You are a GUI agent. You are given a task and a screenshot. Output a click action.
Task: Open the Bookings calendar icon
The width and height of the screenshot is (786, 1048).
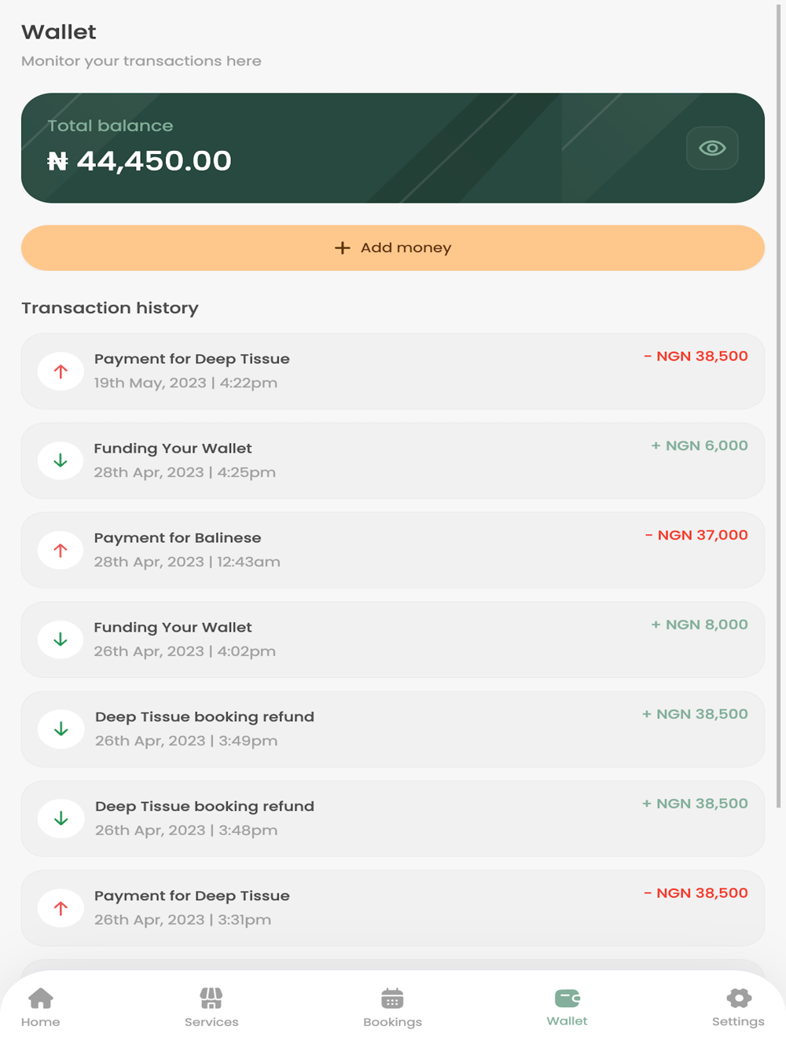click(x=392, y=999)
